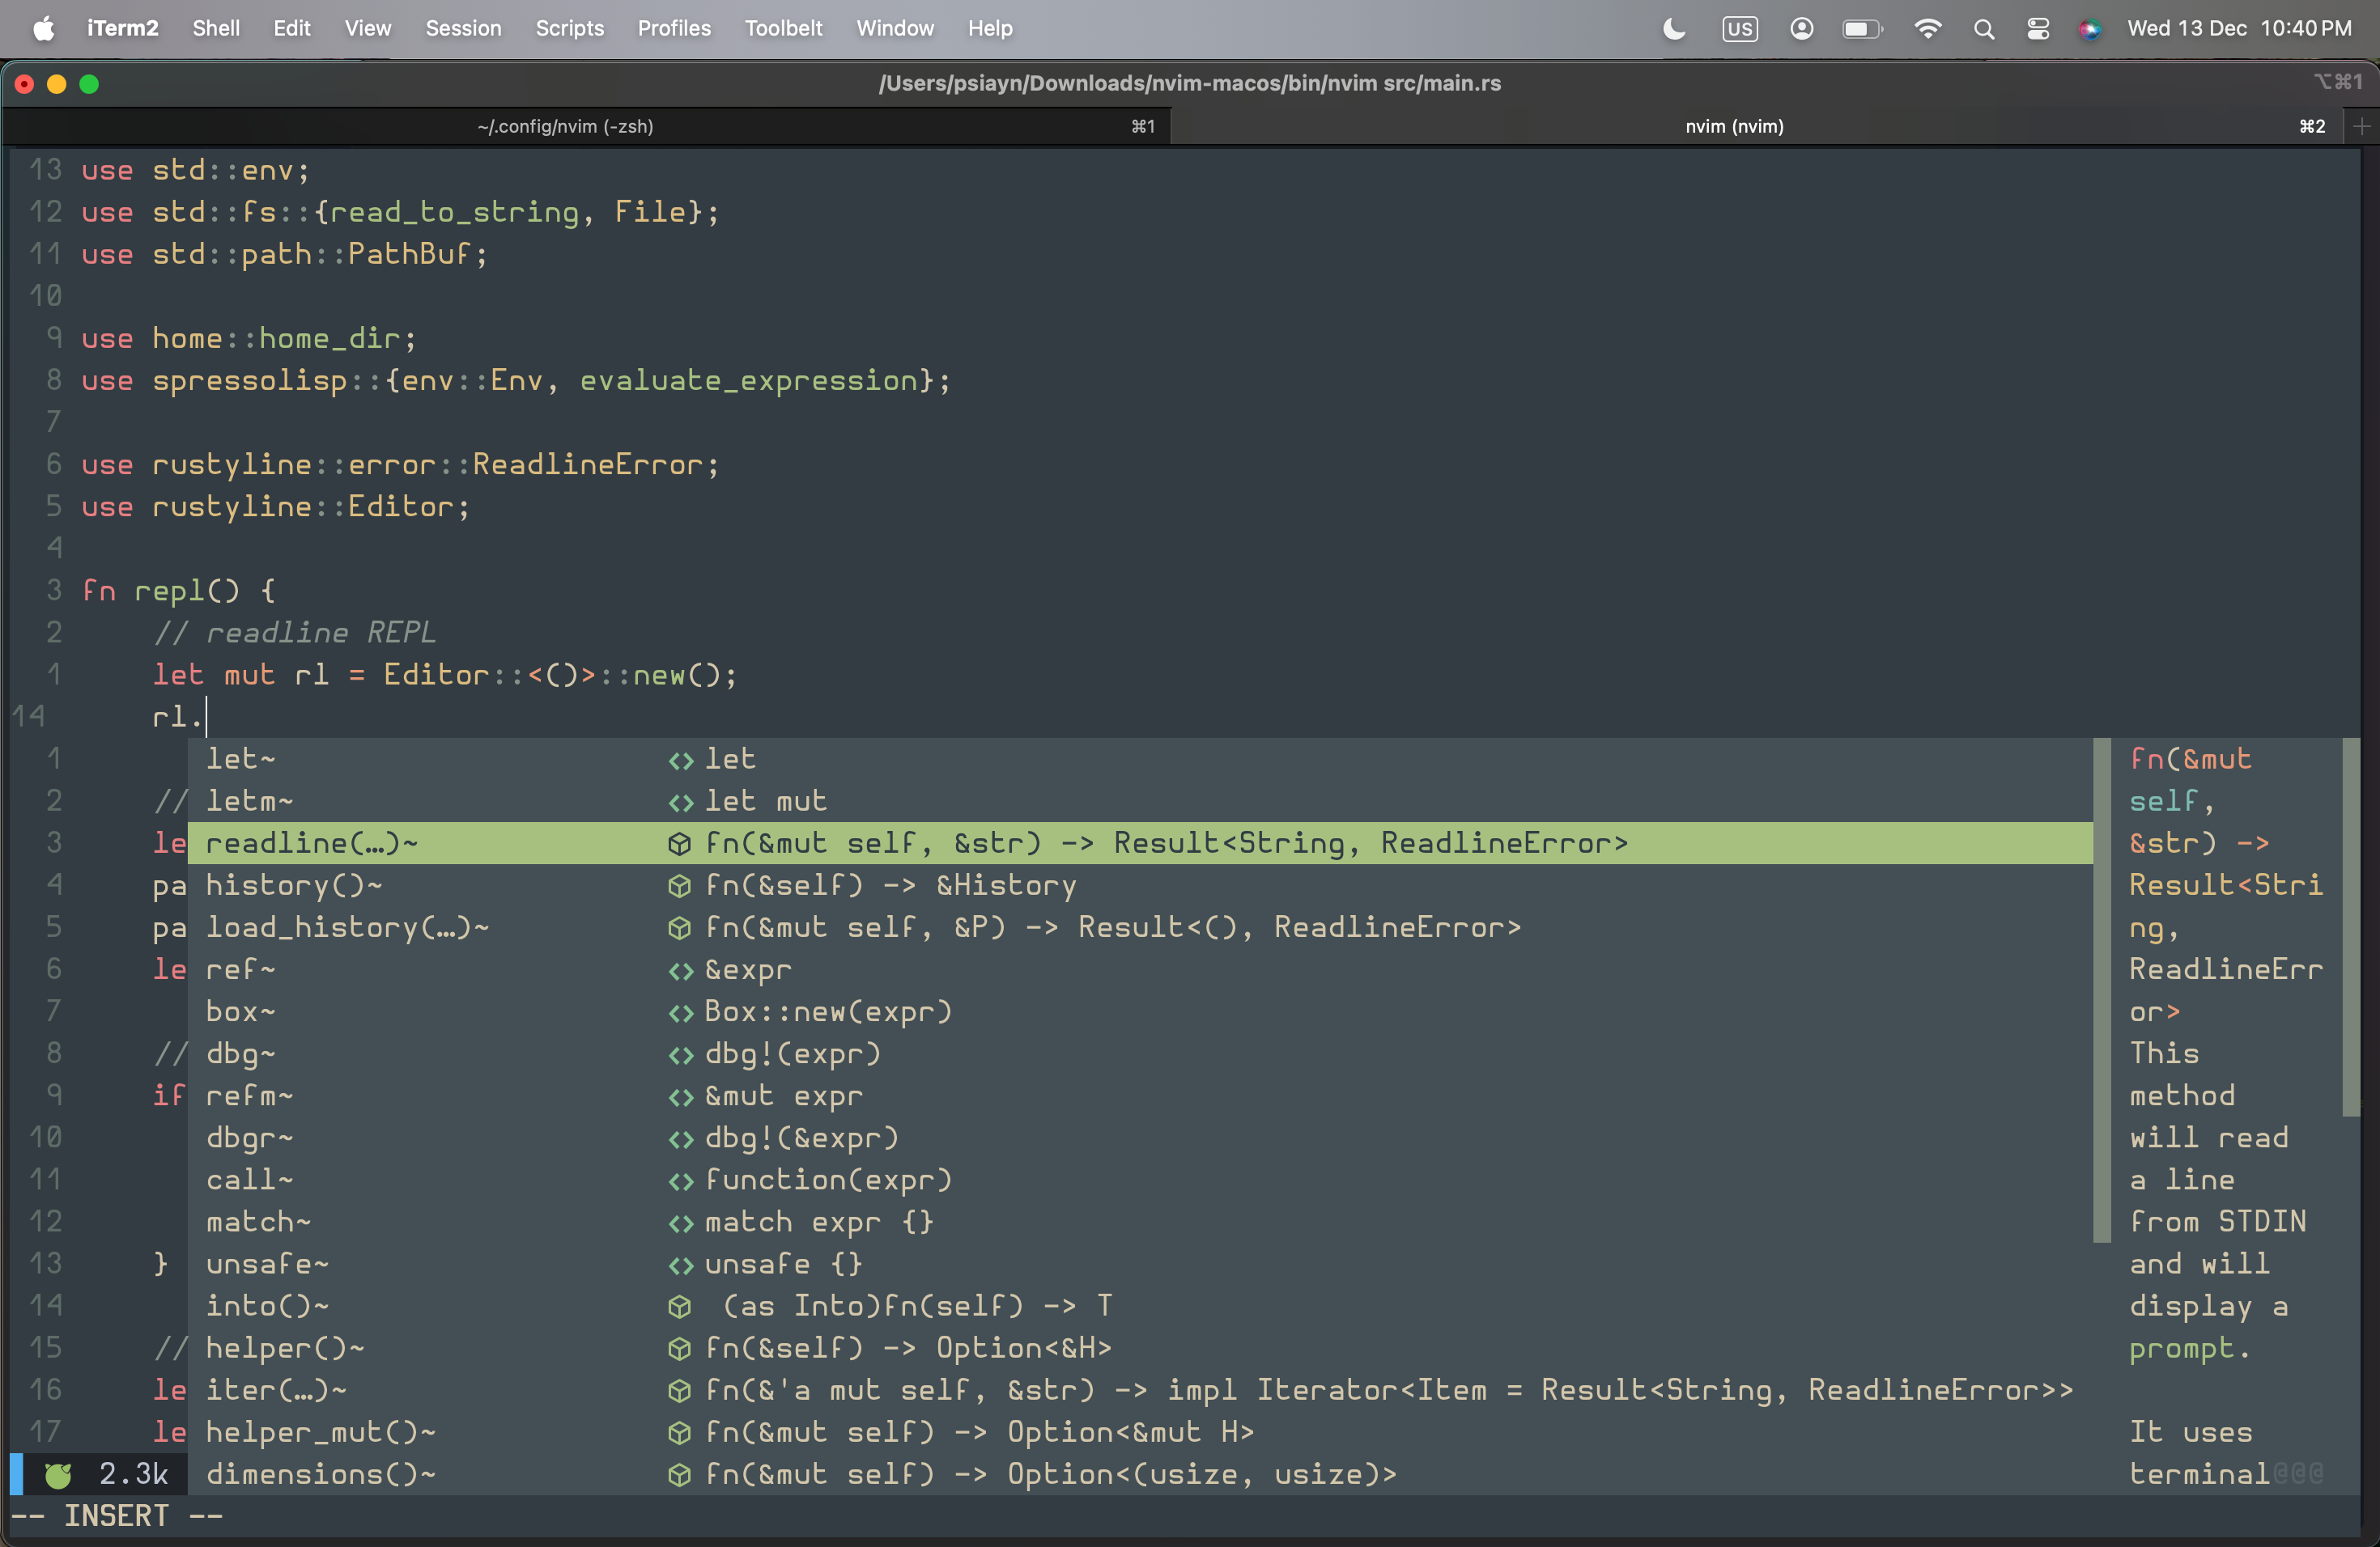
Task: Open the Shell menu
Action: tap(216, 28)
